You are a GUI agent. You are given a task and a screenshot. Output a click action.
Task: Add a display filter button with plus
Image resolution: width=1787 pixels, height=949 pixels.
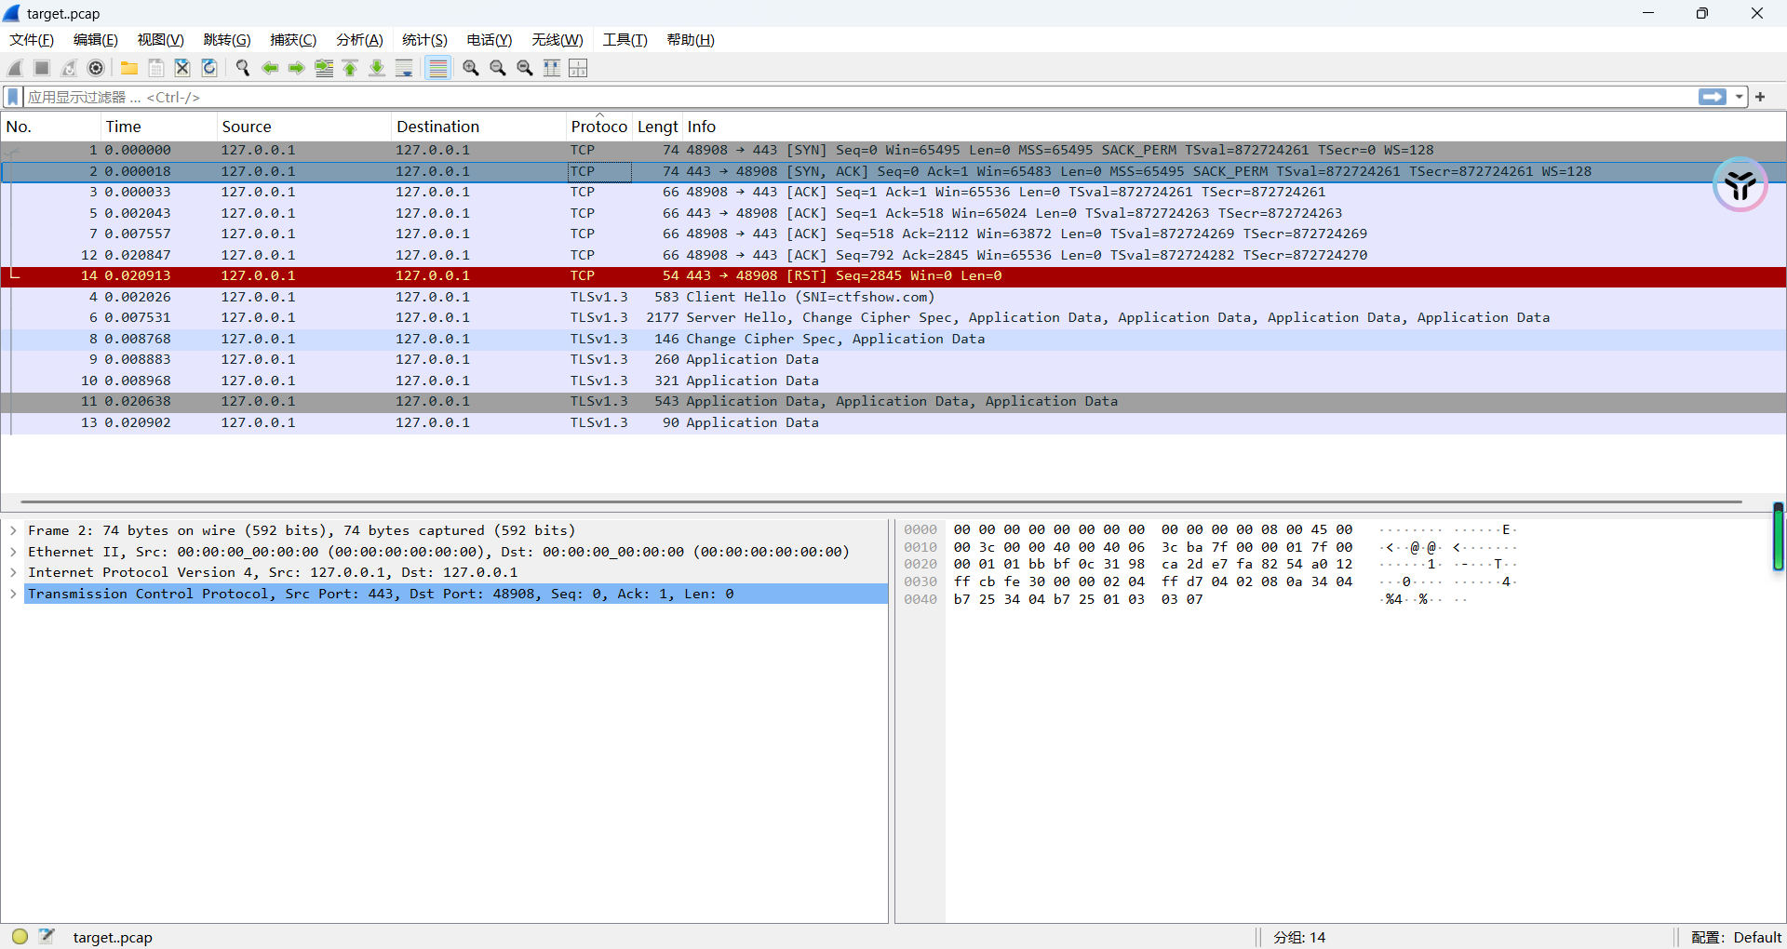click(x=1760, y=97)
